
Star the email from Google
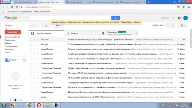point(34,44)
